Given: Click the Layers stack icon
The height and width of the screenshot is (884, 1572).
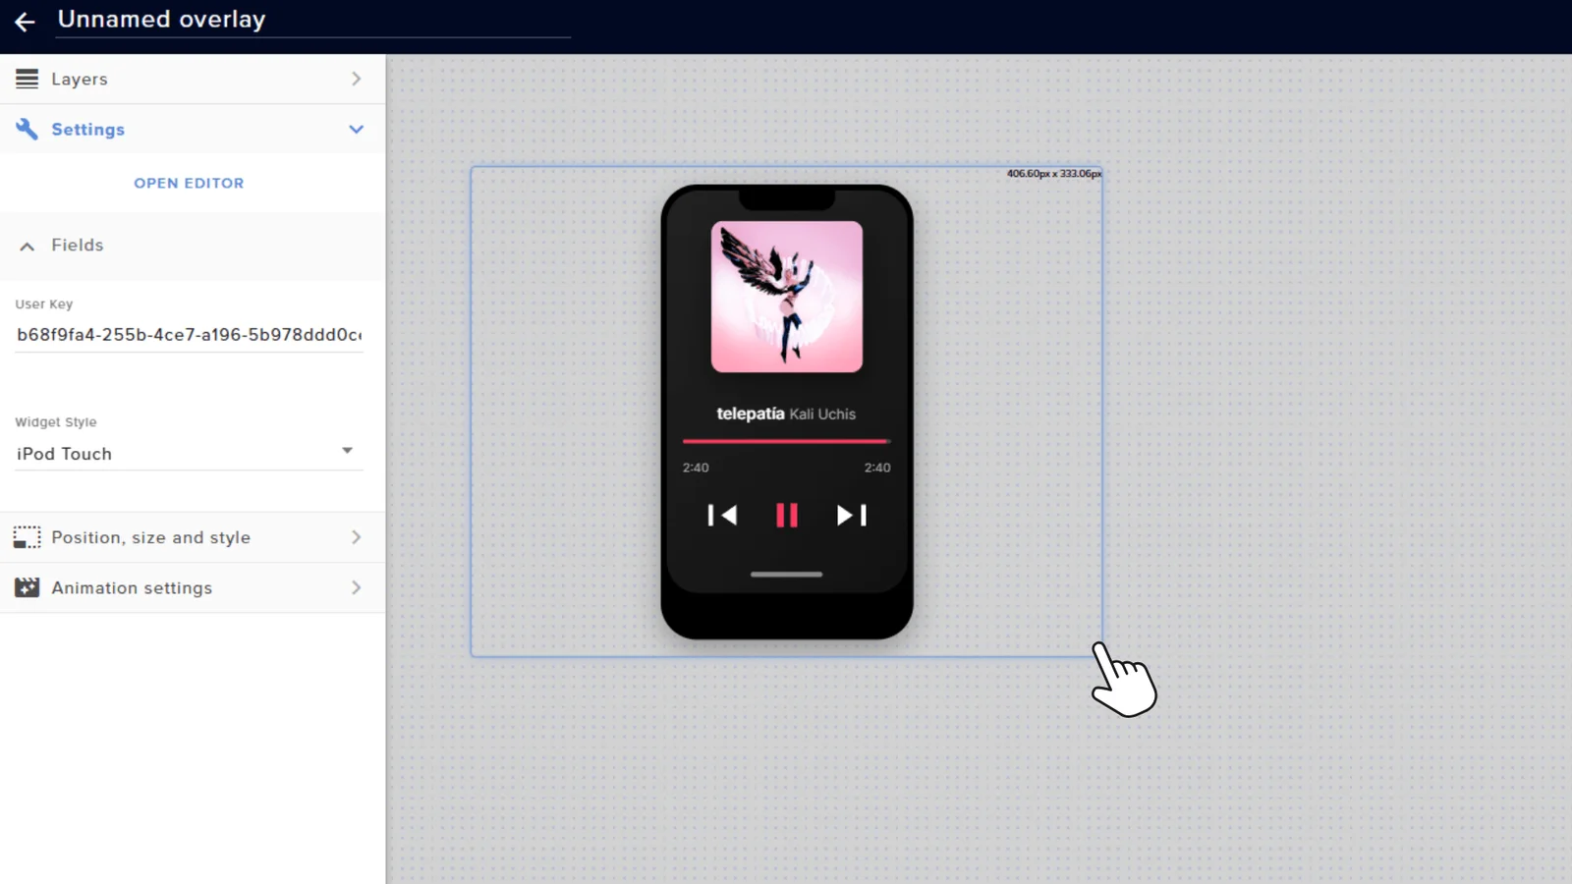Looking at the screenshot, I should coord(27,79).
